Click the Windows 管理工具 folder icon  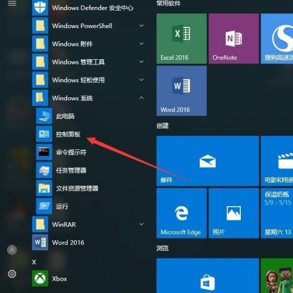(x=40, y=62)
